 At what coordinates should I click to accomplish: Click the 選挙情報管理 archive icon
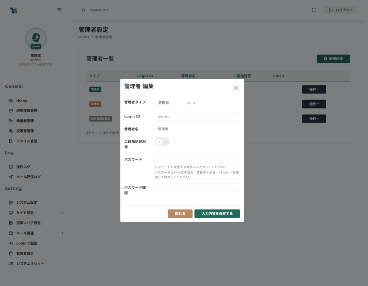[x=11, y=111]
